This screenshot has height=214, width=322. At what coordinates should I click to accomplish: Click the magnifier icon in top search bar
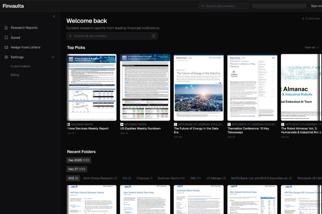tap(203, 6)
